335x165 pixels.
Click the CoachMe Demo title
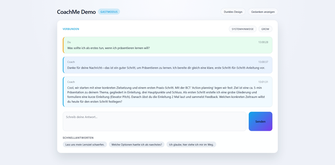tap(76, 12)
